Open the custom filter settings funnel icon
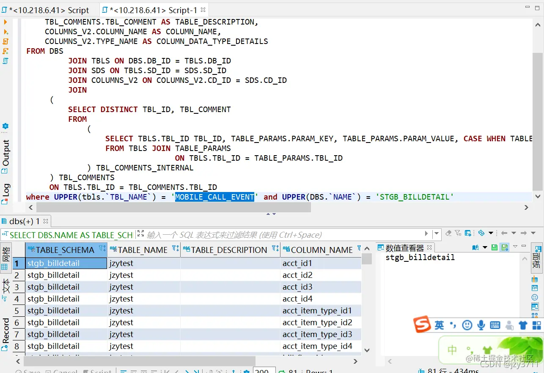The image size is (544, 373). [x=458, y=233]
